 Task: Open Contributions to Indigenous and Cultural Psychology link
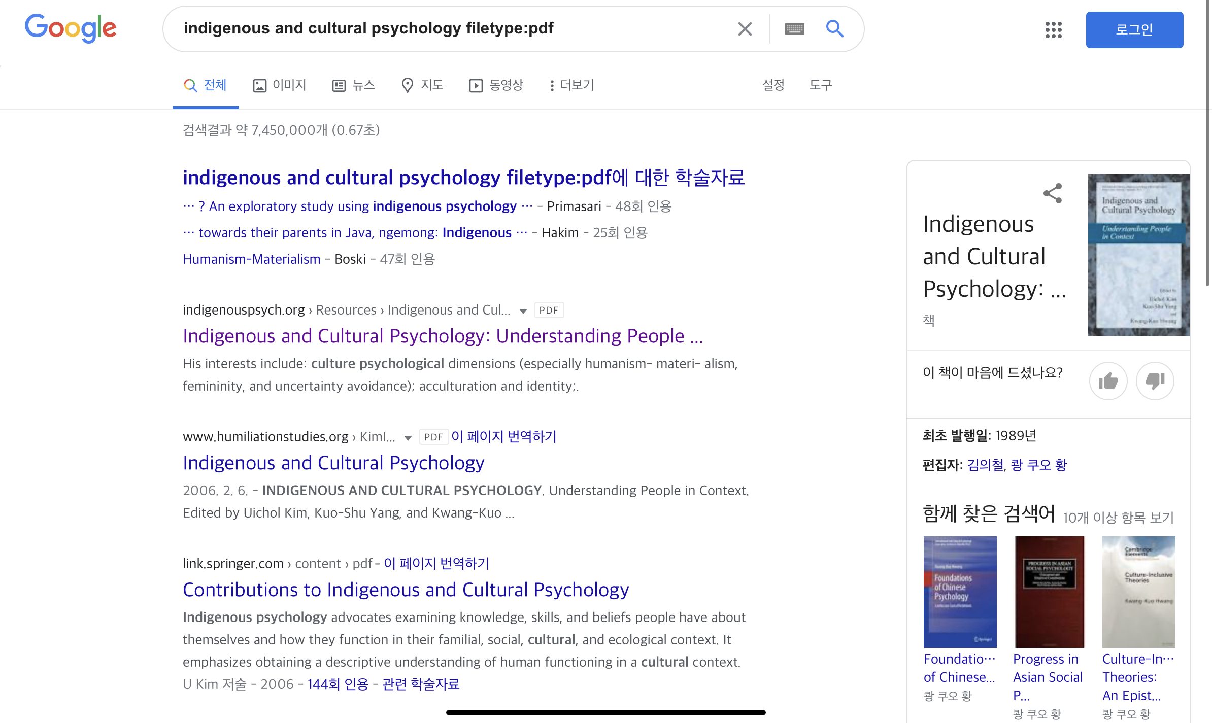click(406, 590)
